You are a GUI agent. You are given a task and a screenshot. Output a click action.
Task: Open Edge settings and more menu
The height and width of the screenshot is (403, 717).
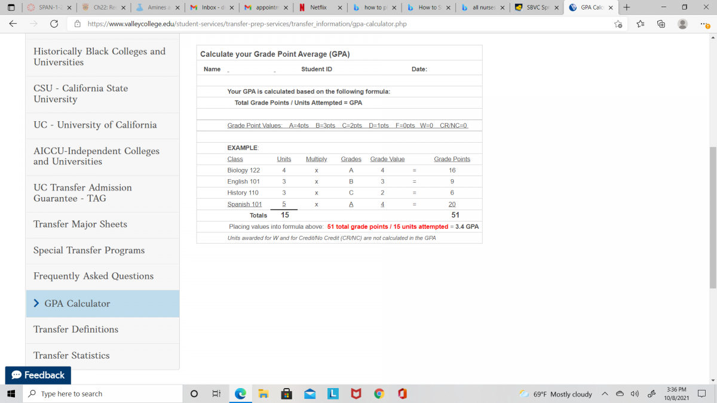(704, 24)
